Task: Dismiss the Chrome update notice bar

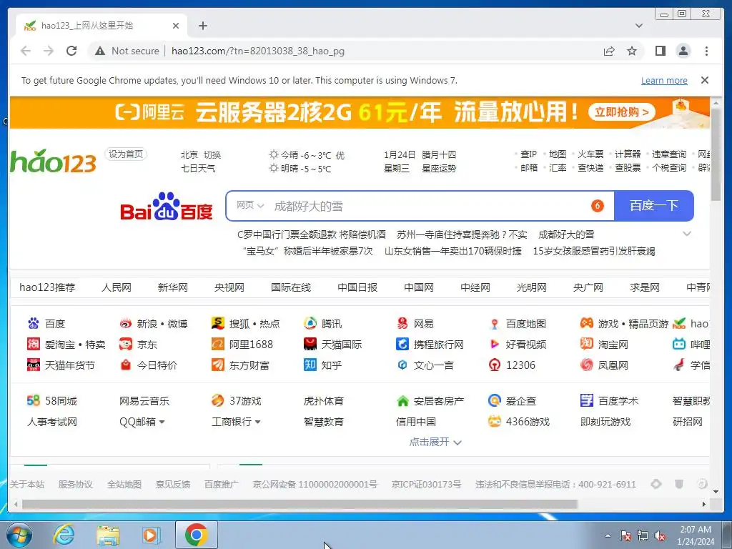Action: (x=705, y=80)
